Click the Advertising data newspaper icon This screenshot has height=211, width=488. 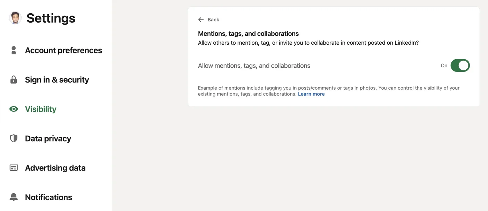tap(14, 168)
